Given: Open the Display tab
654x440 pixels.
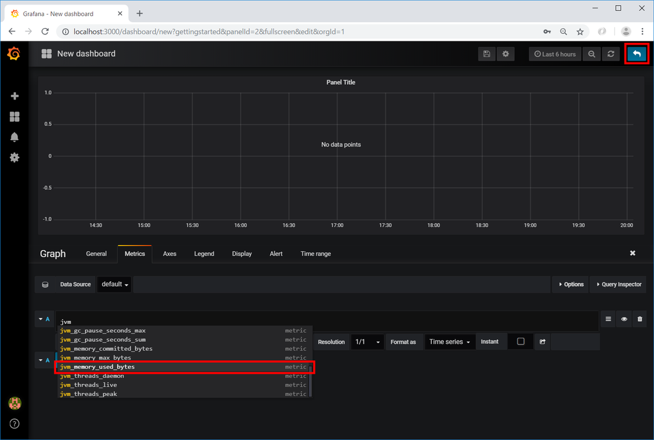Looking at the screenshot, I should coord(242,254).
